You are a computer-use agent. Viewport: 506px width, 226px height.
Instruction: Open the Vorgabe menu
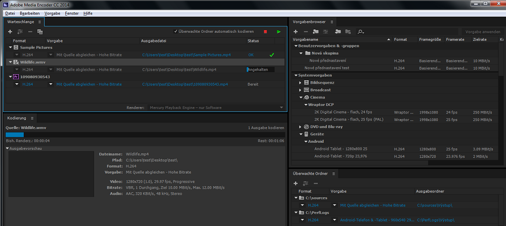[52, 13]
